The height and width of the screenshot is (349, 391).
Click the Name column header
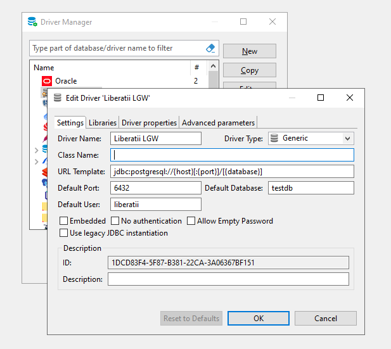tap(110, 68)
